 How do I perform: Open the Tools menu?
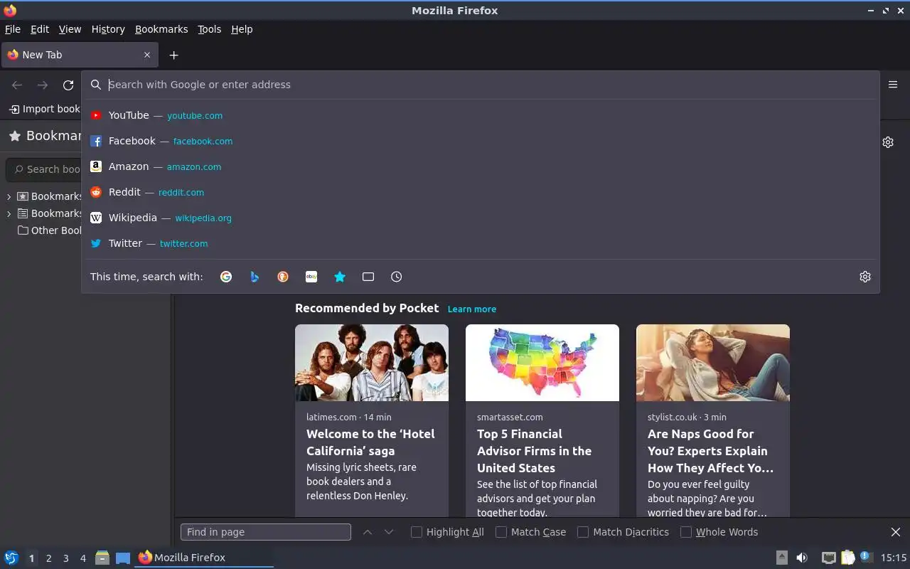[209, 29]
